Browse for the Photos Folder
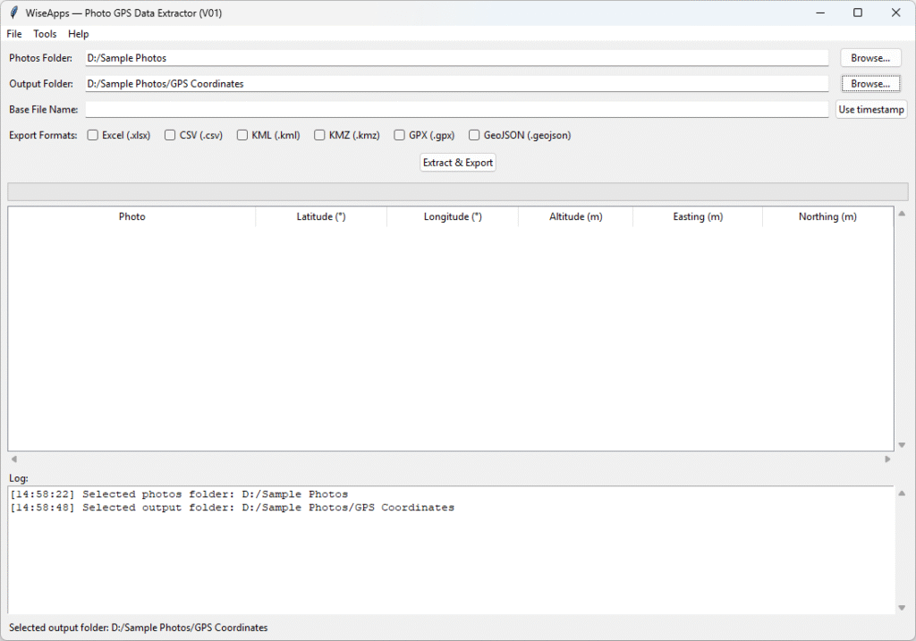Viewport: 916px width, 641px height. pos(870,58)
